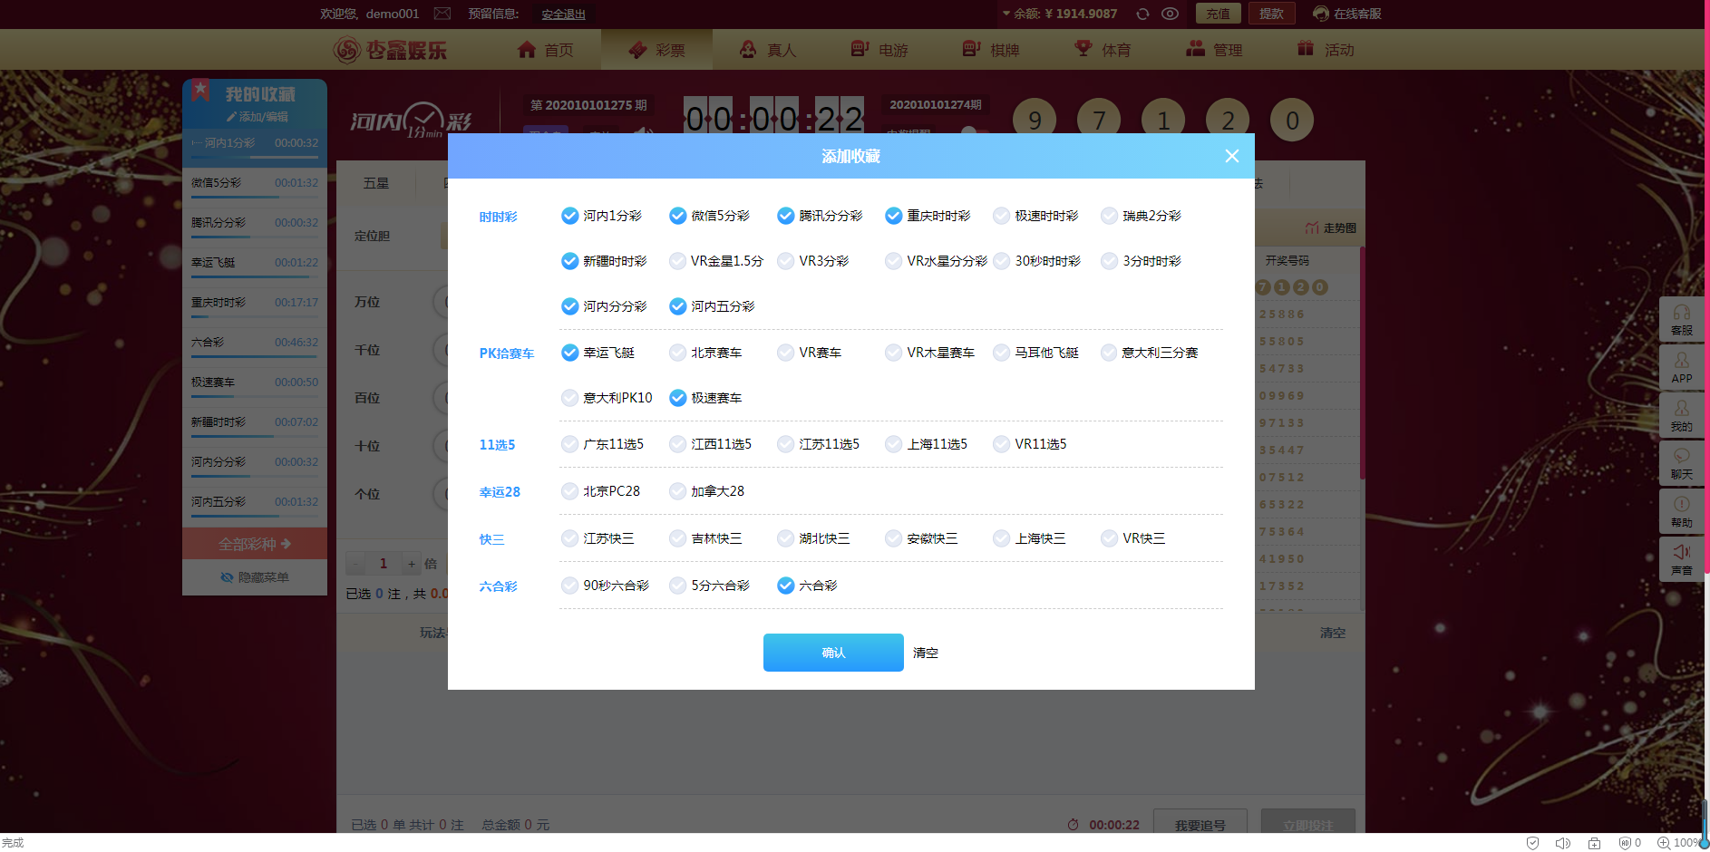The image size is (1710, 852).
Task: Check 北京PC28 checkbox
Action: (569, 491)
